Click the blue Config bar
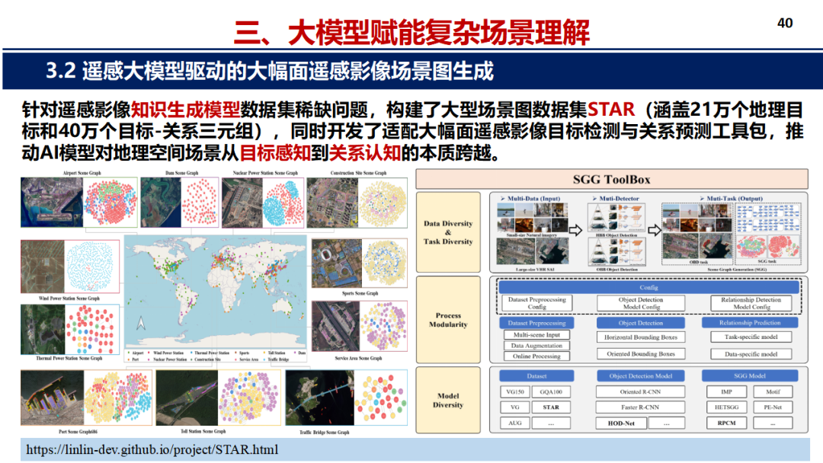Viewport: 823px width, 463px height. click(648, 287)
